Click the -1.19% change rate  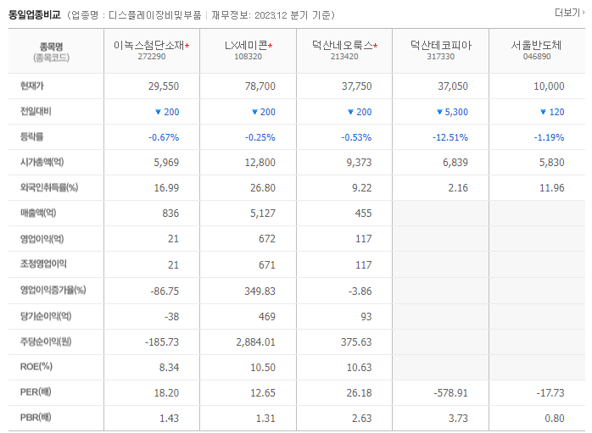(549, 137)
